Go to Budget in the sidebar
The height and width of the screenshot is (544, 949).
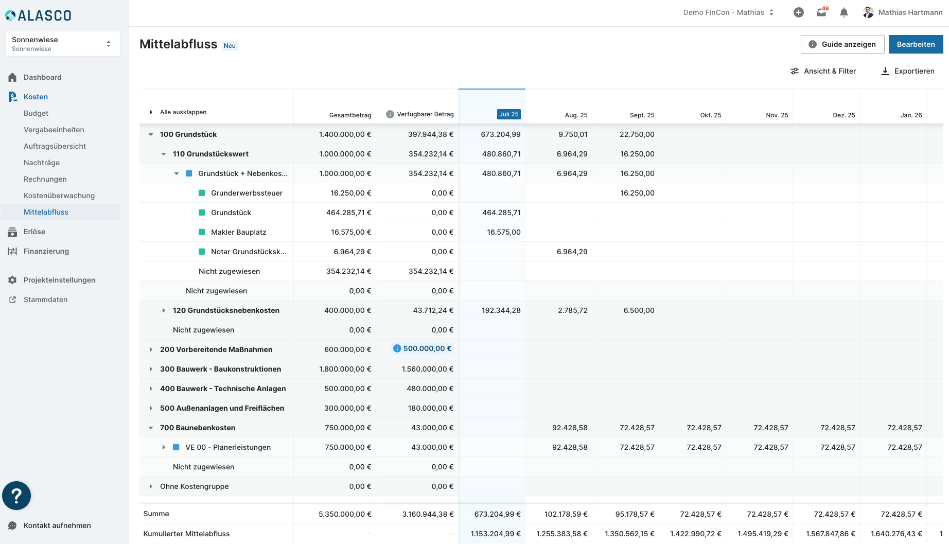pyautogui.click(x=36, y=113)
